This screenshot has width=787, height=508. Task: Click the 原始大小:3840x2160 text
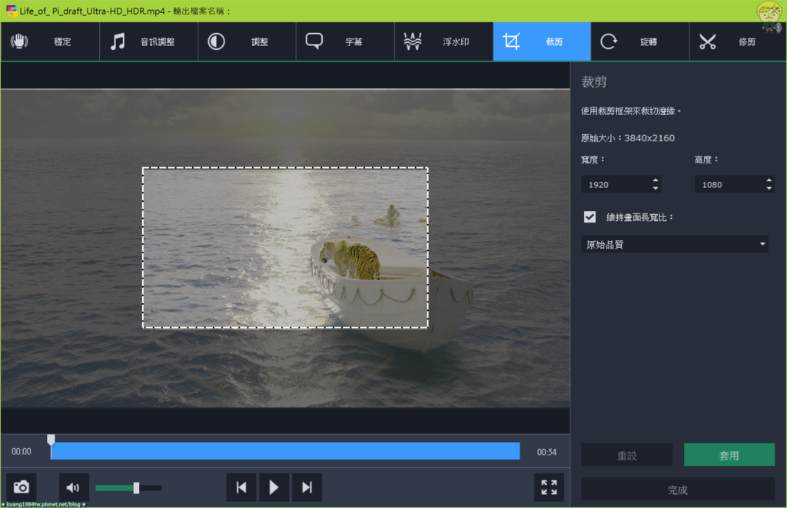click(627, 138)
